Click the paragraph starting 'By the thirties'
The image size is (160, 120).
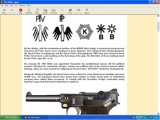74,53
